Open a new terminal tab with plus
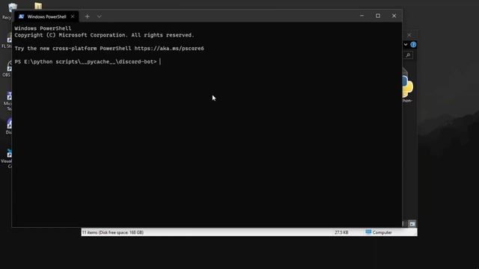479x269 pixels. click(88, 16)
